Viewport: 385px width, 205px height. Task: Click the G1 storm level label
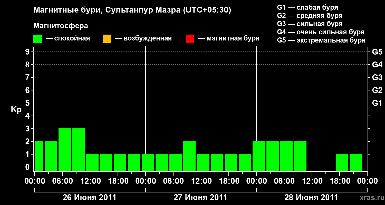[x=377, y=103]
